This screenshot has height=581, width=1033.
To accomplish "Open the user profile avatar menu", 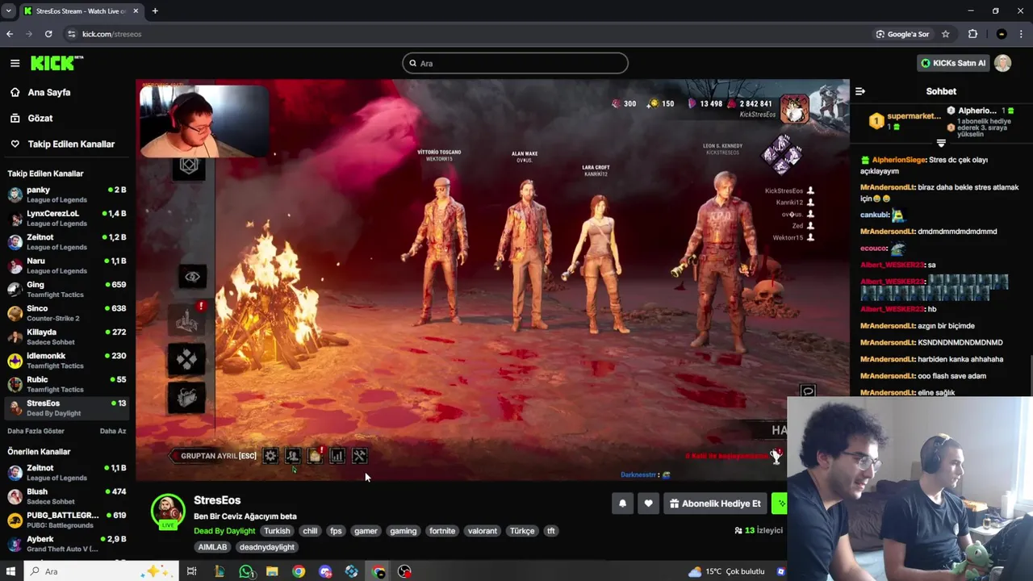I will click(x=1002, y=63).
